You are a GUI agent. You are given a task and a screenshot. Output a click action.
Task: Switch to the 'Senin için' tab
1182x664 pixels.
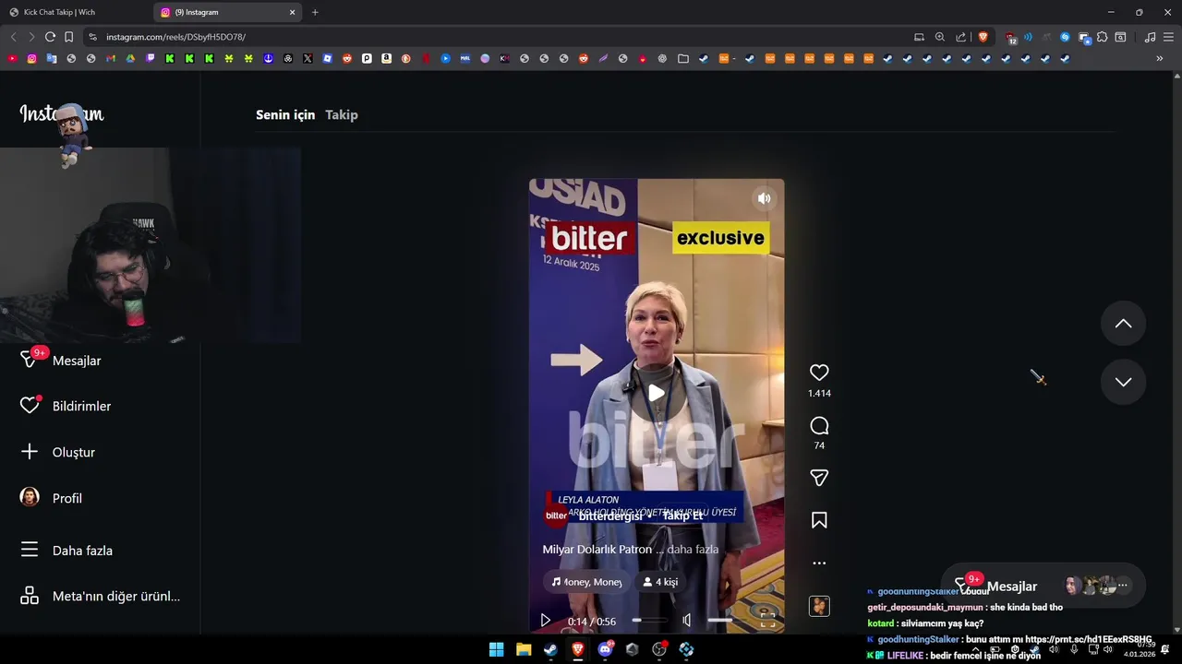coord(285,115)
